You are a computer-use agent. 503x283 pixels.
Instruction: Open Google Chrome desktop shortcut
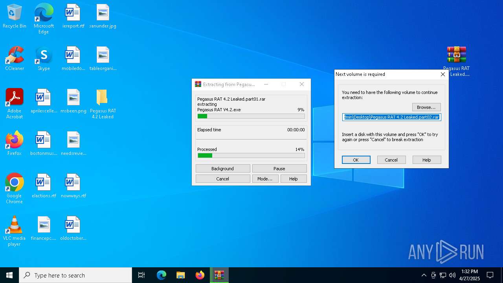(x=15, y=189)
